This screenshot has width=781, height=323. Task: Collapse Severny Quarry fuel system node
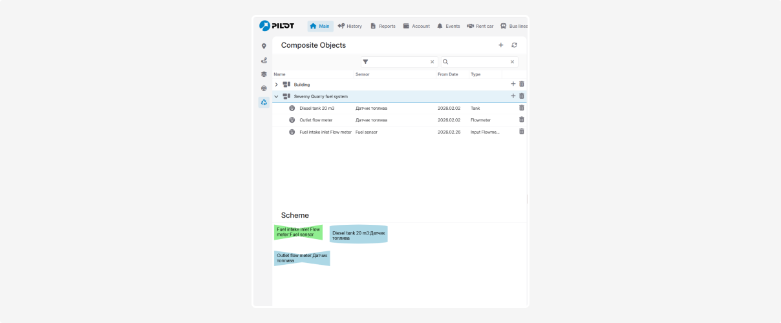(277, 96)
